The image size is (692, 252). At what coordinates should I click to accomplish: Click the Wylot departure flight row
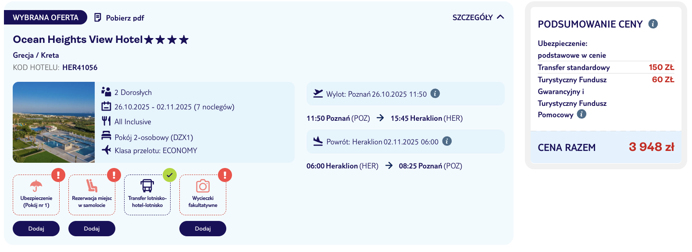[x=405, y=94]
